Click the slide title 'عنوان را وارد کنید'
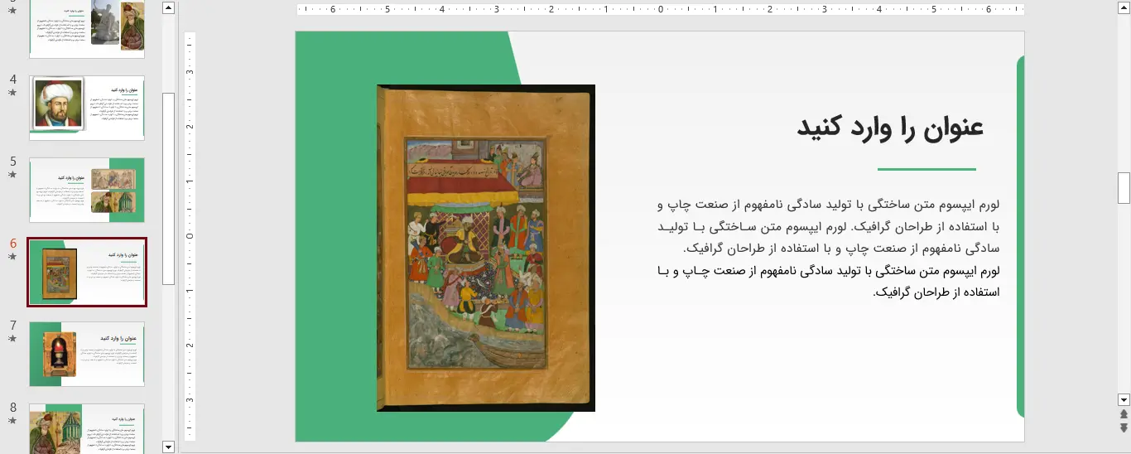 point(890,128)
